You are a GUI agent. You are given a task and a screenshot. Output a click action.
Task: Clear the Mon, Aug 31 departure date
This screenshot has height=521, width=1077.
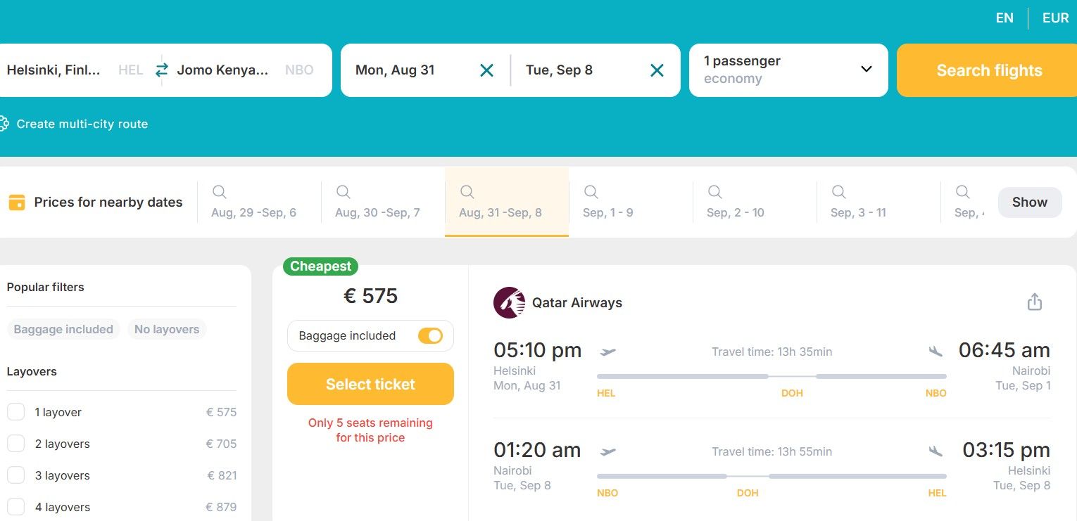[x=486, y=70]
